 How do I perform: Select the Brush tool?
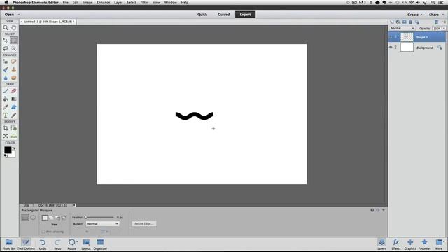tap(6, 91)
